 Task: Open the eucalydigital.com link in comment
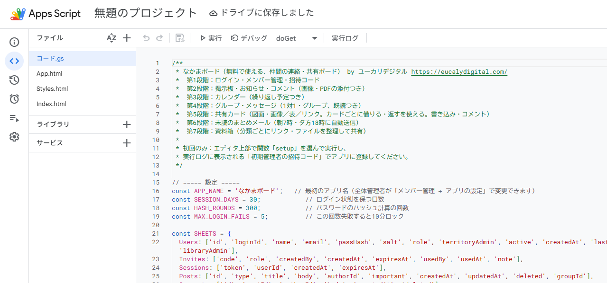tap(459, 72)
